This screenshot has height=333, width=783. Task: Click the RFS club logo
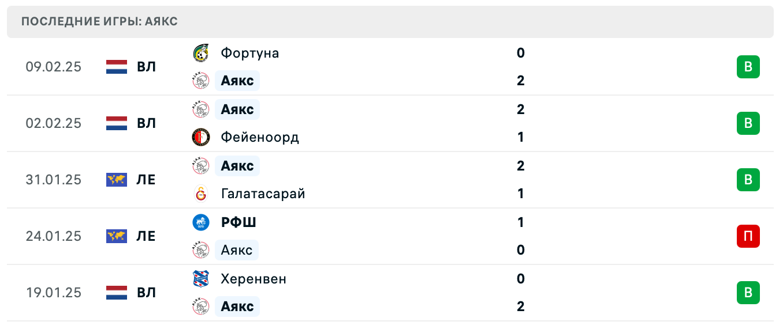(x=200, y=222)
